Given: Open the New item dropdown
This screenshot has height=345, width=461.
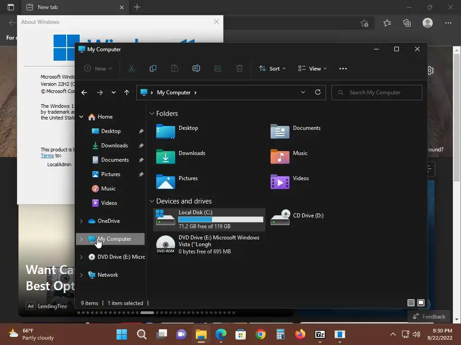Looking at the screenshot, I should tap(98, 68).
